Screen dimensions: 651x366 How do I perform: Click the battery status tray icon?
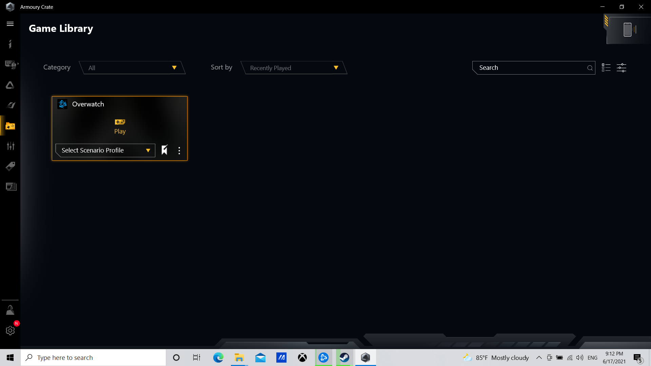[559, 358]
